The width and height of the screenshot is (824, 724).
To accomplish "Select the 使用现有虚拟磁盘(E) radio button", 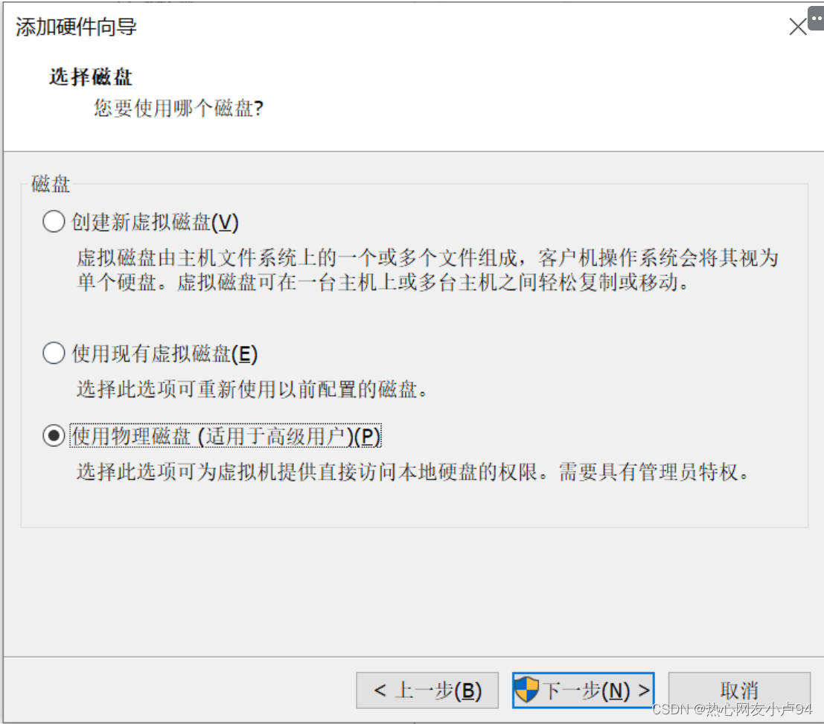I will point(54,353).
